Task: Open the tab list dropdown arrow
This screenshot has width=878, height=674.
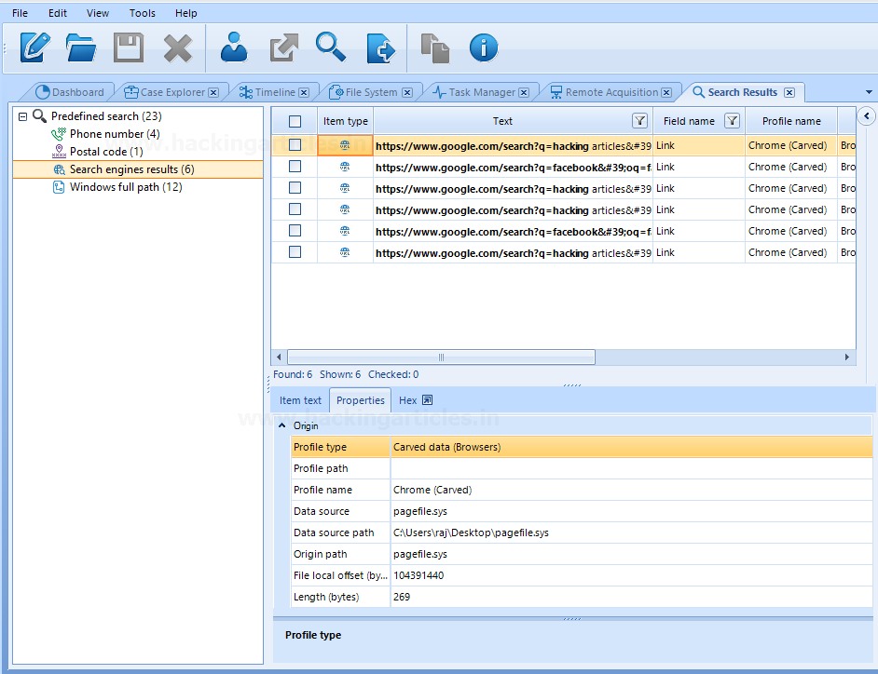Action: tap(869, 92)
